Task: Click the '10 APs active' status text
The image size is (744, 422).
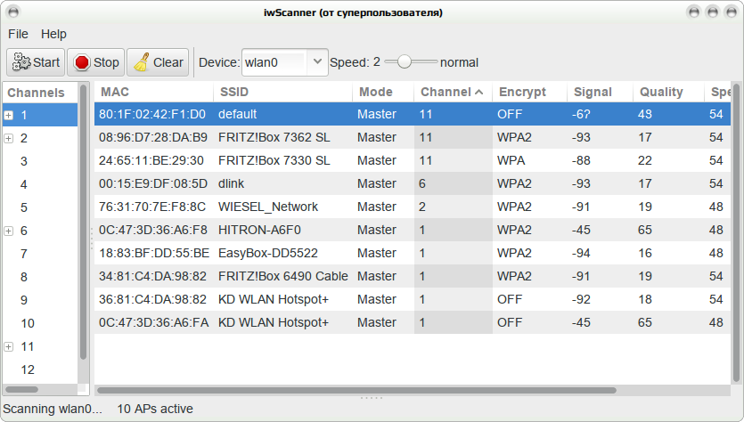Action: [x=155, y=409]
